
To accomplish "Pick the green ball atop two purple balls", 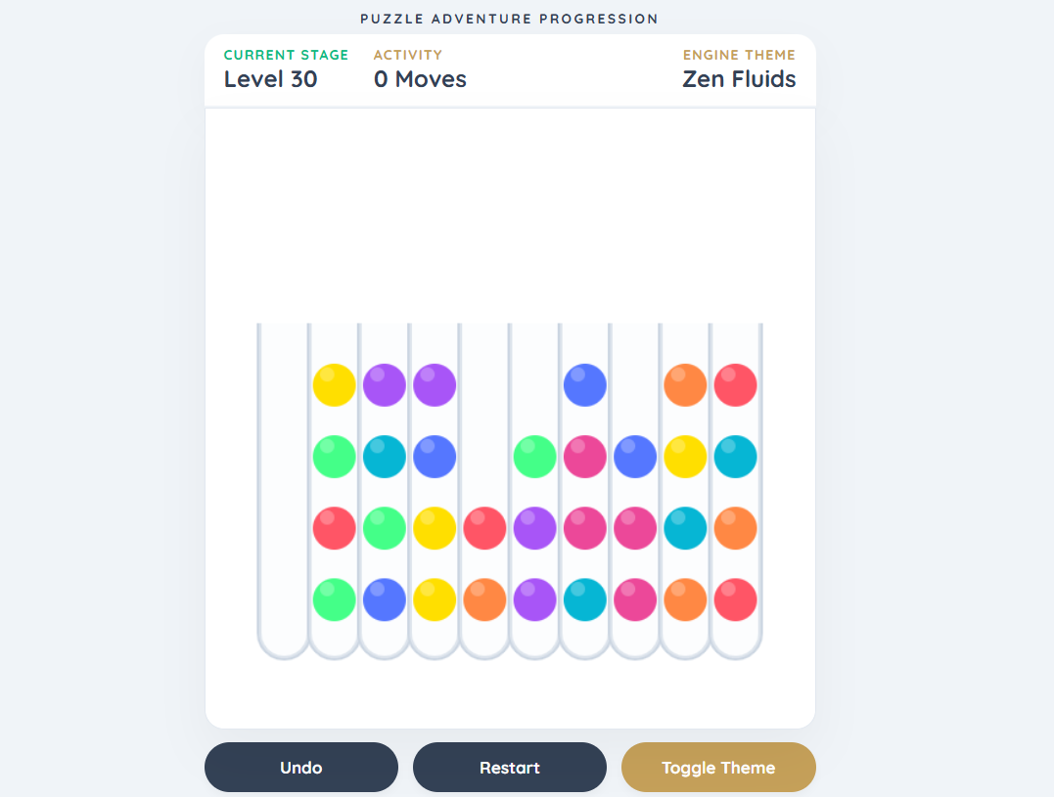I will click(534, 457).
